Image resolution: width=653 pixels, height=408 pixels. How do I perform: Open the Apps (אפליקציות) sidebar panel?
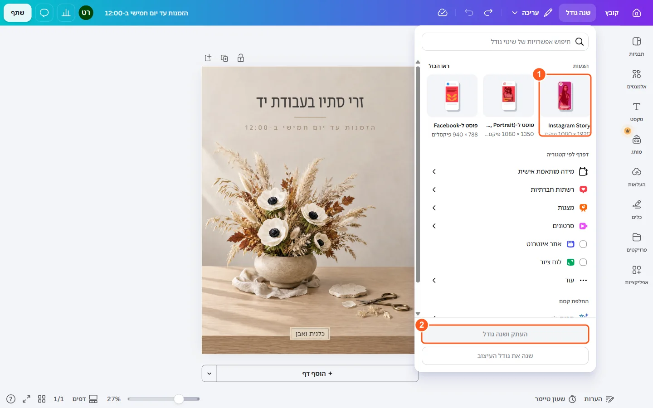(636, 275)
